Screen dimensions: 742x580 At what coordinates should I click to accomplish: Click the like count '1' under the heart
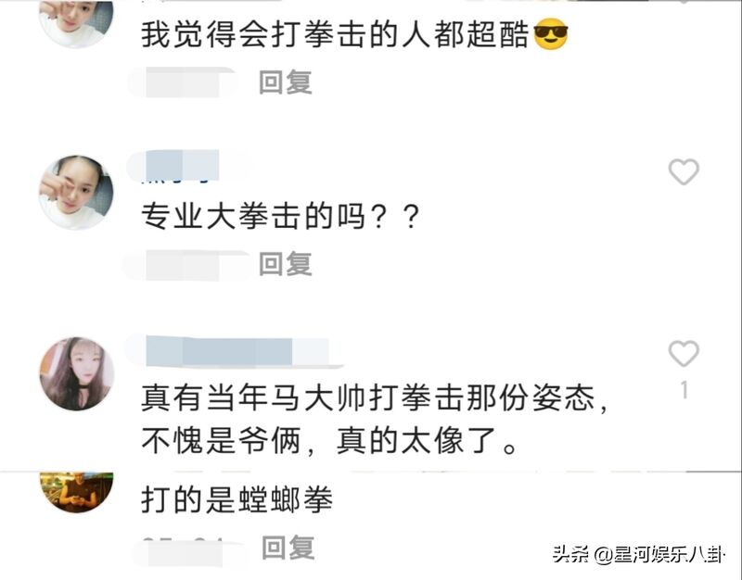[684, 390]
